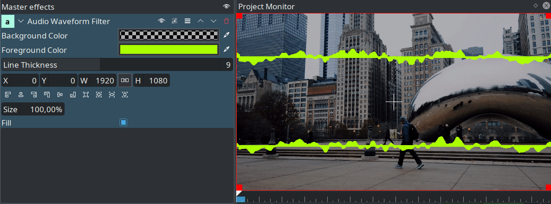Click the center crosshair in the Project Monitor
Image resolution: width=551 pixels, height=204 pixels.
pos(394,102)
